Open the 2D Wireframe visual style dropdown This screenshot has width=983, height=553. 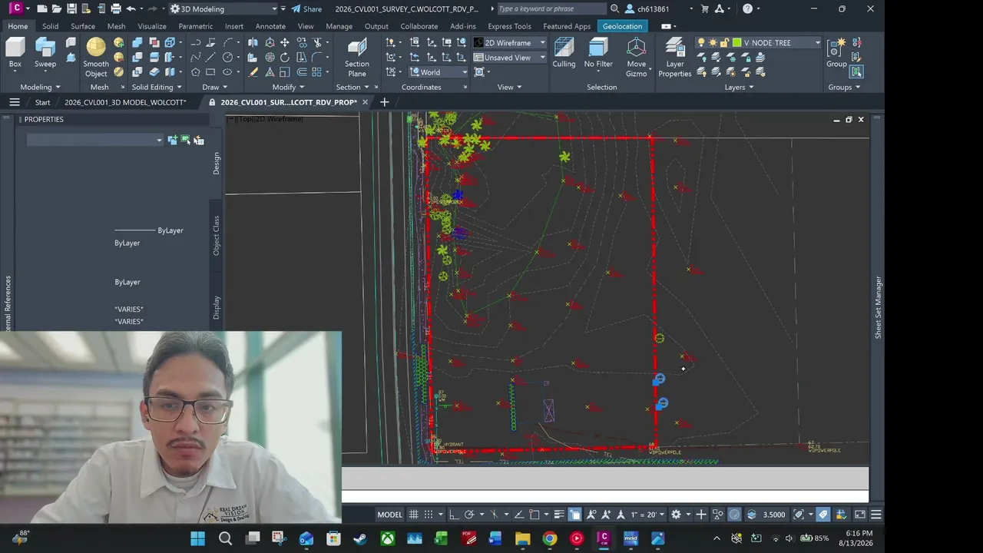point(509,43)
